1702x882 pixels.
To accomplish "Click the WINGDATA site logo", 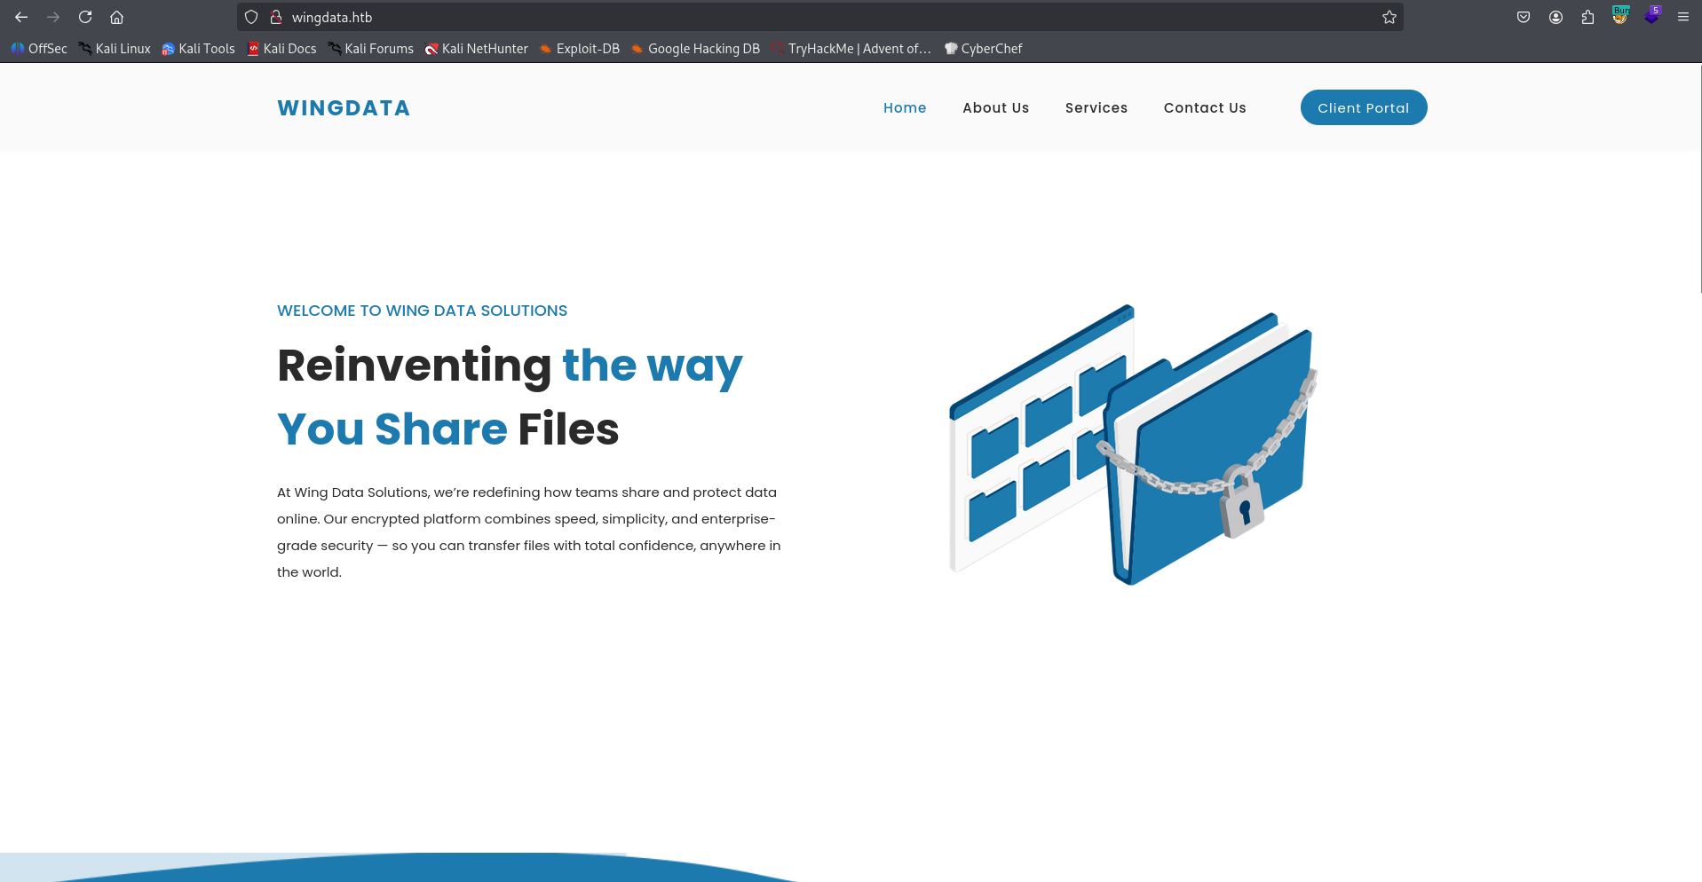I will 344,107.
